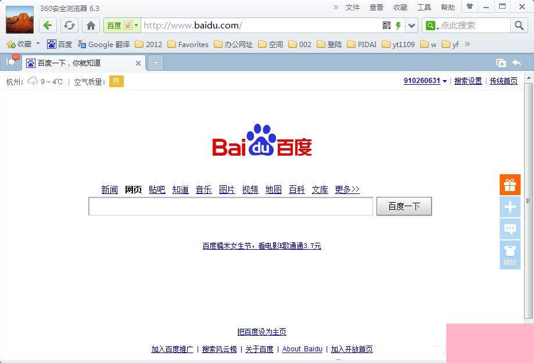Expand hidden menu items chevron near 文件
This screenshot has width=534, height=363.
click(336, 7)
